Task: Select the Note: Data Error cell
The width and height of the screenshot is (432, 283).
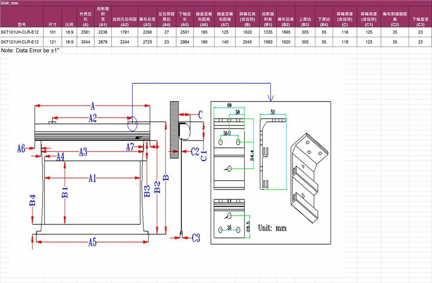Action: (31, 51)
